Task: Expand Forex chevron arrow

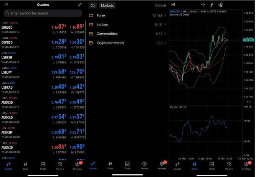Action: click(165, 15)
